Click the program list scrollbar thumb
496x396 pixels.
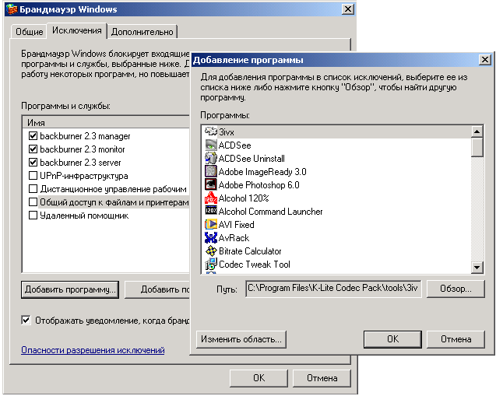[x=477, y=147]
